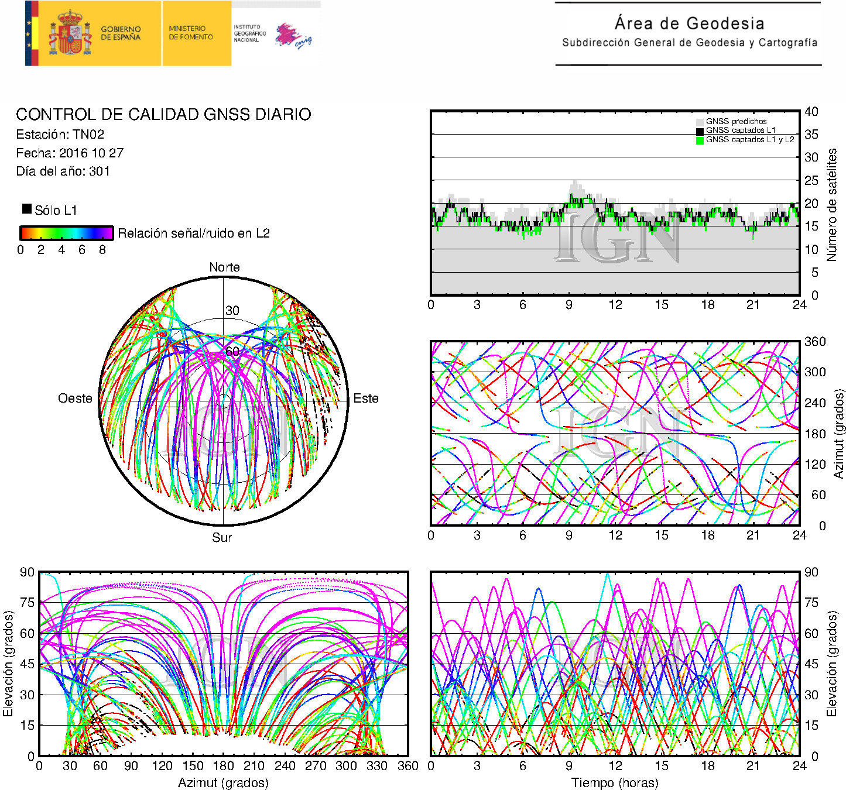Click the Sólo L1 legend label

click(x=56, y=210)
